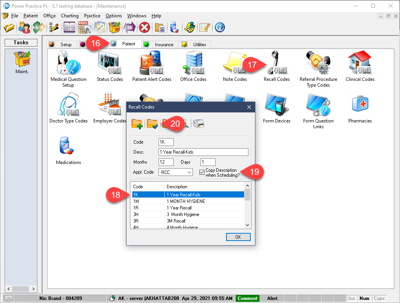This screenshot has width=400, height=303.
Task: Open Referral Procedure Type Codes
Action: click(x=318, y=69)
